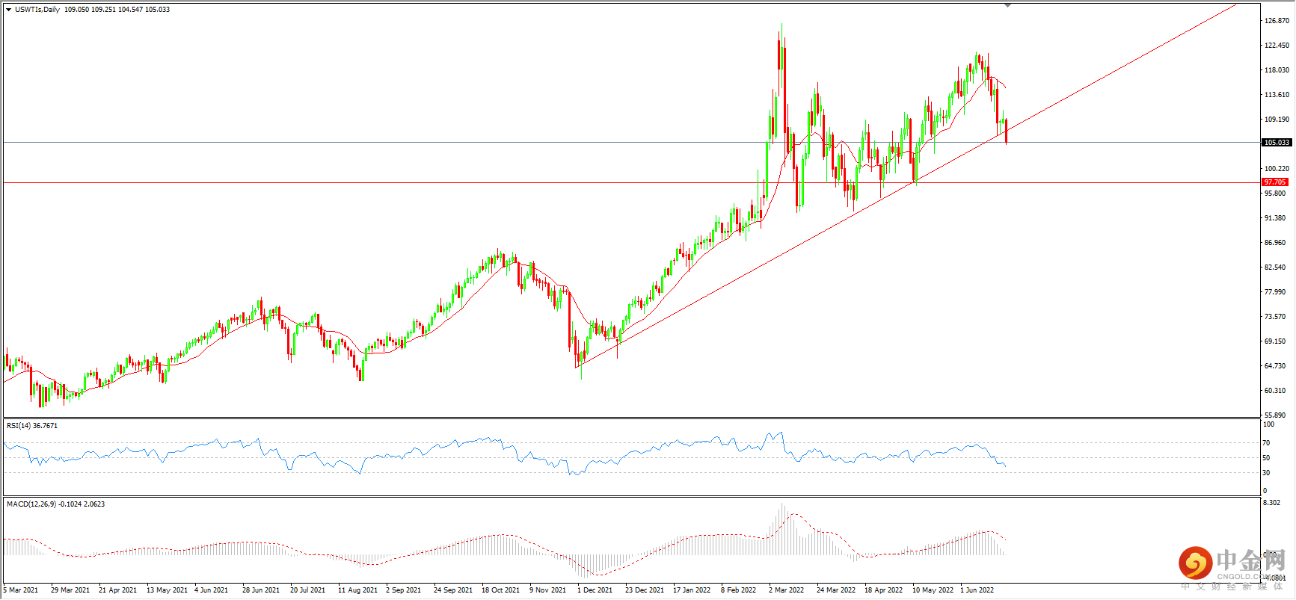The width and height of the screenshot is (1296, 600).
Task: Click the RSI scale 30 level label
Action: (x=1266, y=473)
